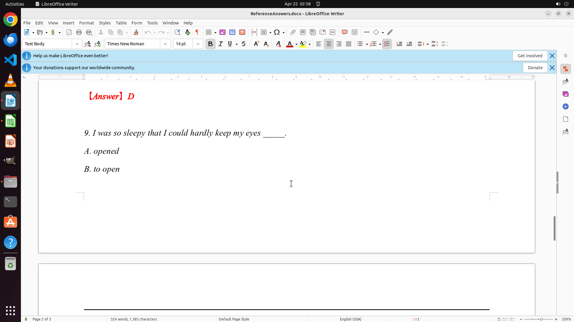574x322 pixels.
Task: Open the Table menu
Action: [121, 23]
